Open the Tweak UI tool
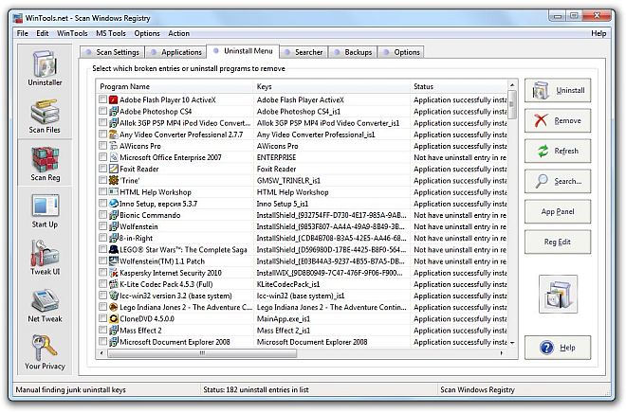This screenshot has width=626, height=413. pyautogui.click(x=46, y=258)
